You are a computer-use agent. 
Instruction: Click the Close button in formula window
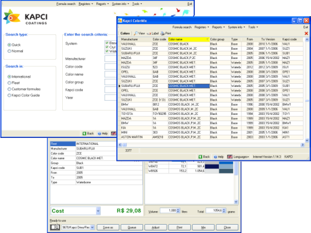(227, 227)
